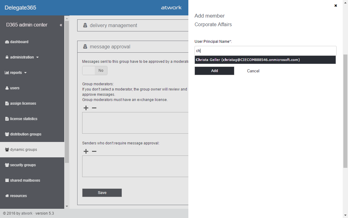Expand the reports menu arrow
Viewport: 348px width, 218px height.
[25, 73]
